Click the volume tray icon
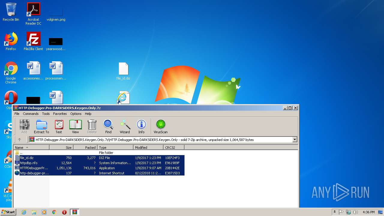Image resolution: width=384 pixels, height=216 pixels. tap(355, 212)
